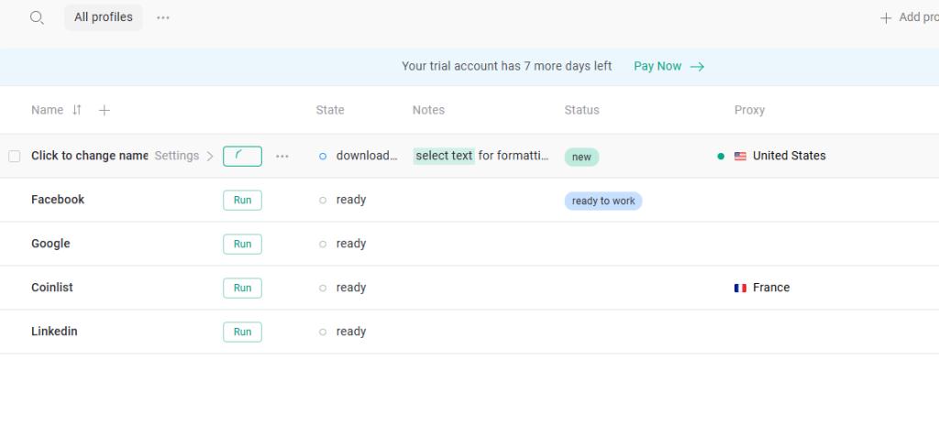Viewport: 939px width, 425px height.
Task: Follow the Pay Now link
Action: click(x=668, y=67)
